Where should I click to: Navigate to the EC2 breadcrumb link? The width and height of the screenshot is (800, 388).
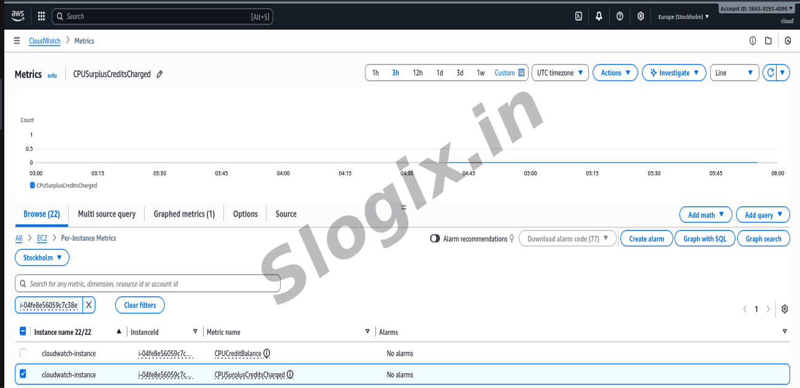pyautogui.click(x=42, y=238)
